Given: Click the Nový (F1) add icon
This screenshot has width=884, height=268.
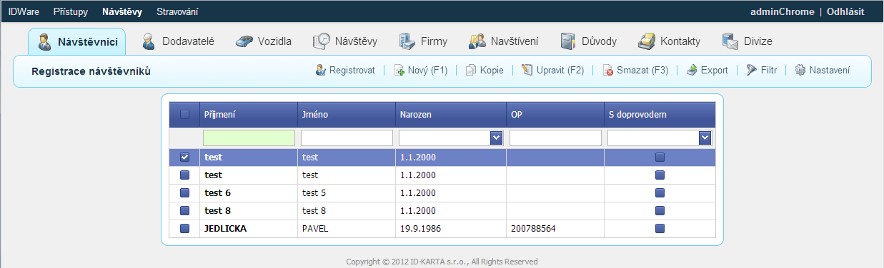Looking at the screenshot, I should pos(399,71).
